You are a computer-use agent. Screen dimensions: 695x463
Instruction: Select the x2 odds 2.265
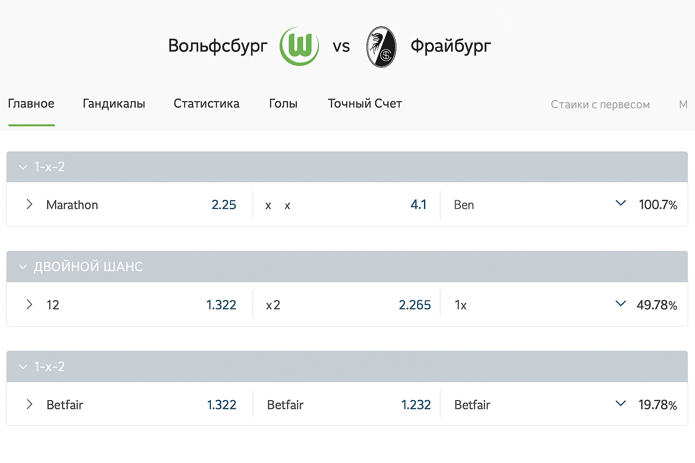click(414, 305)
